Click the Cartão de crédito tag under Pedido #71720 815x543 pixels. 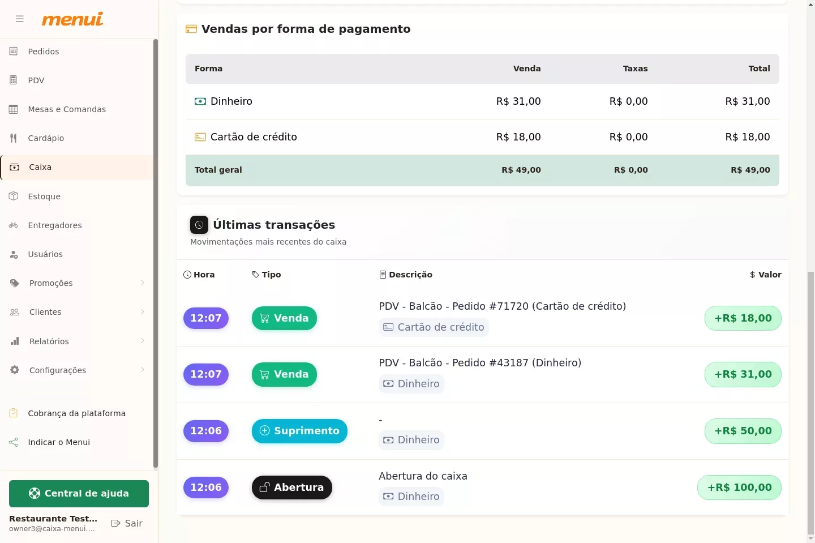434,327
